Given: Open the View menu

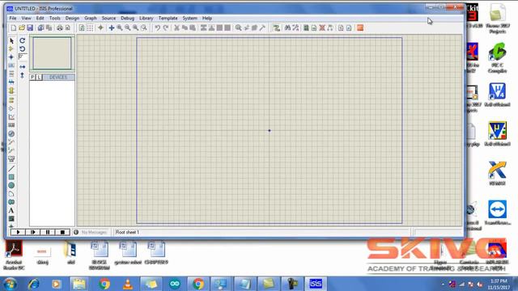Looking at the screenshot, I should click(26, 18).
